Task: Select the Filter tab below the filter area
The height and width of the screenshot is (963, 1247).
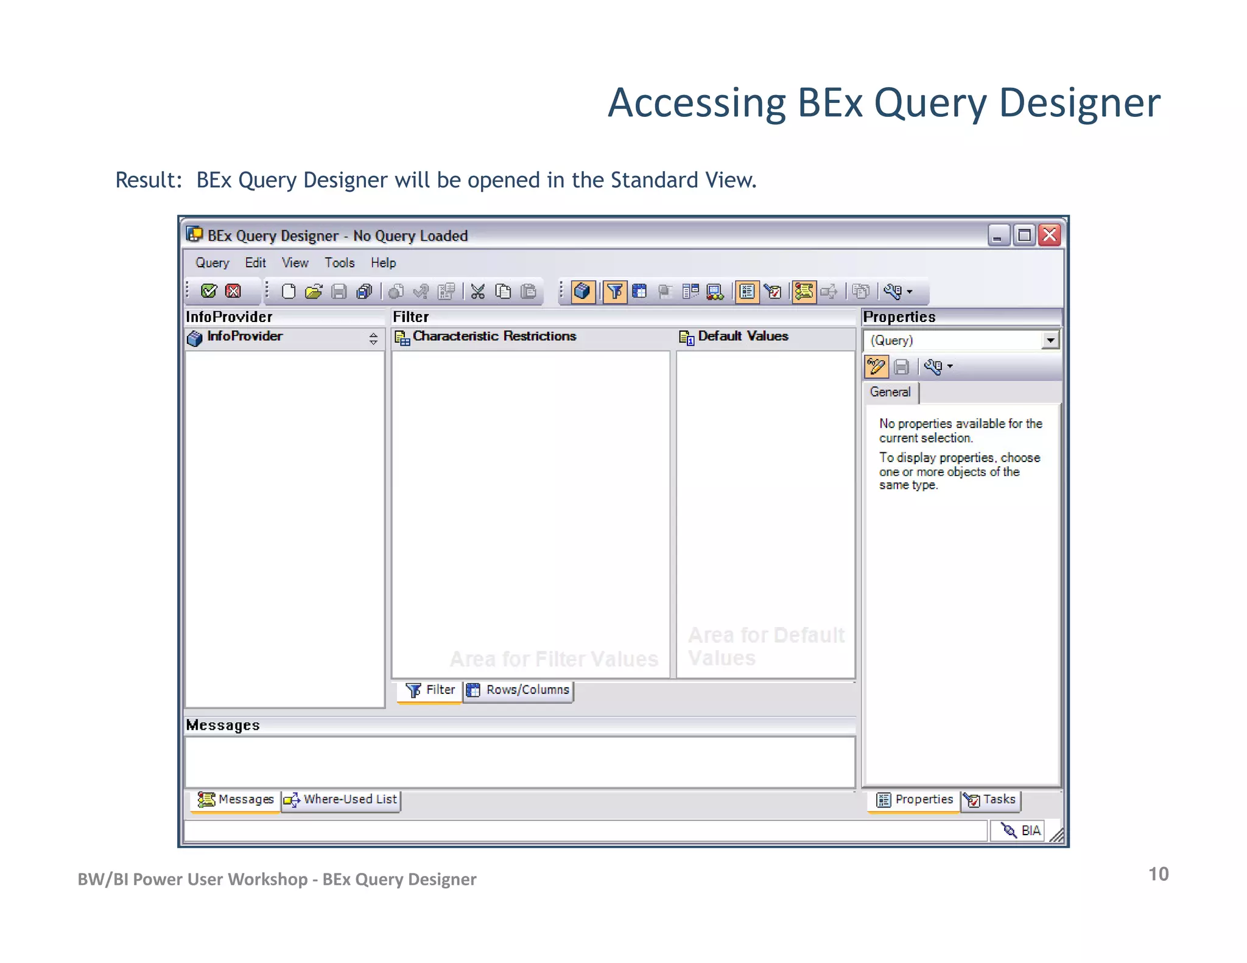Action: coord(430,690)
